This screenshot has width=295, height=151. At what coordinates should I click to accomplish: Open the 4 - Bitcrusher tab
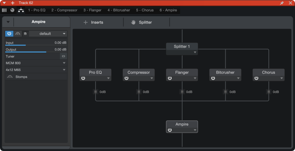pos(119,10)
